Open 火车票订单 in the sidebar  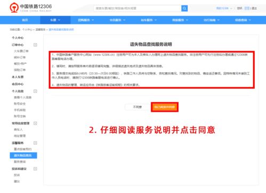click(x=21, y=51)
